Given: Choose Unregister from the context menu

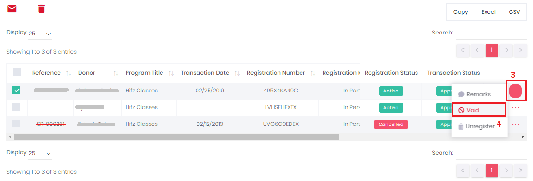Looking at the screenshot, I should (476, 126).
